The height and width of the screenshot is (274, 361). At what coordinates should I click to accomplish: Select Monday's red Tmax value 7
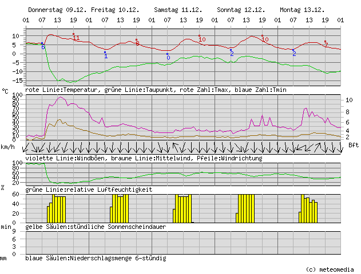[327, 45]
